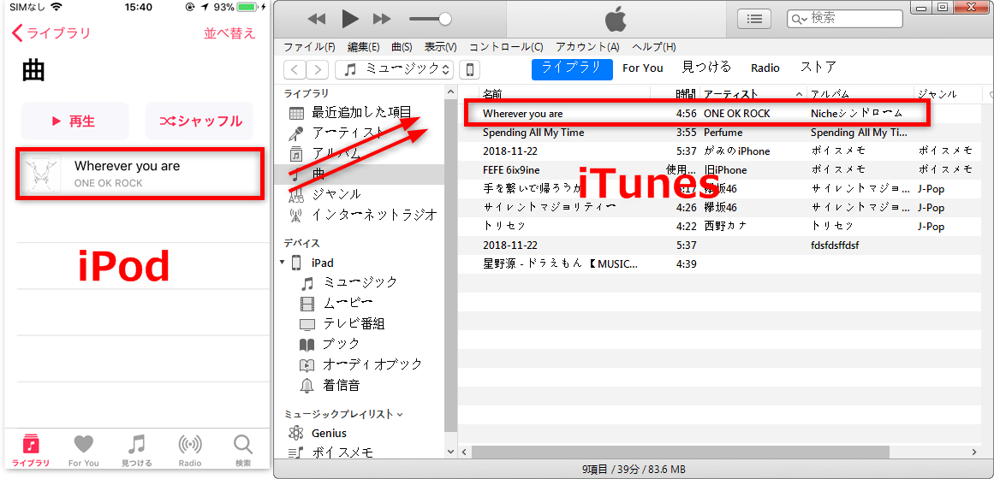Click the iTunes volume slider knob
The height and width of the screenshot is (479, 994).
(445, 19)
